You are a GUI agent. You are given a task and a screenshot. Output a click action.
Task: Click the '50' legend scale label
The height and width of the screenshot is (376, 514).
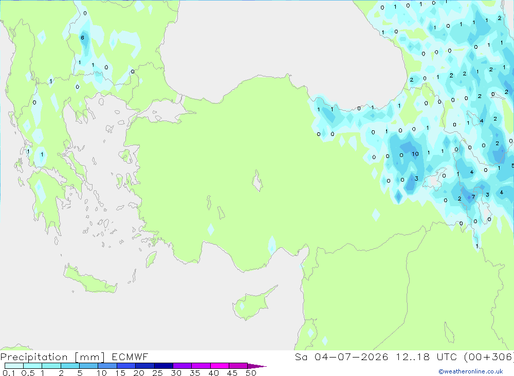pos(251,373)
